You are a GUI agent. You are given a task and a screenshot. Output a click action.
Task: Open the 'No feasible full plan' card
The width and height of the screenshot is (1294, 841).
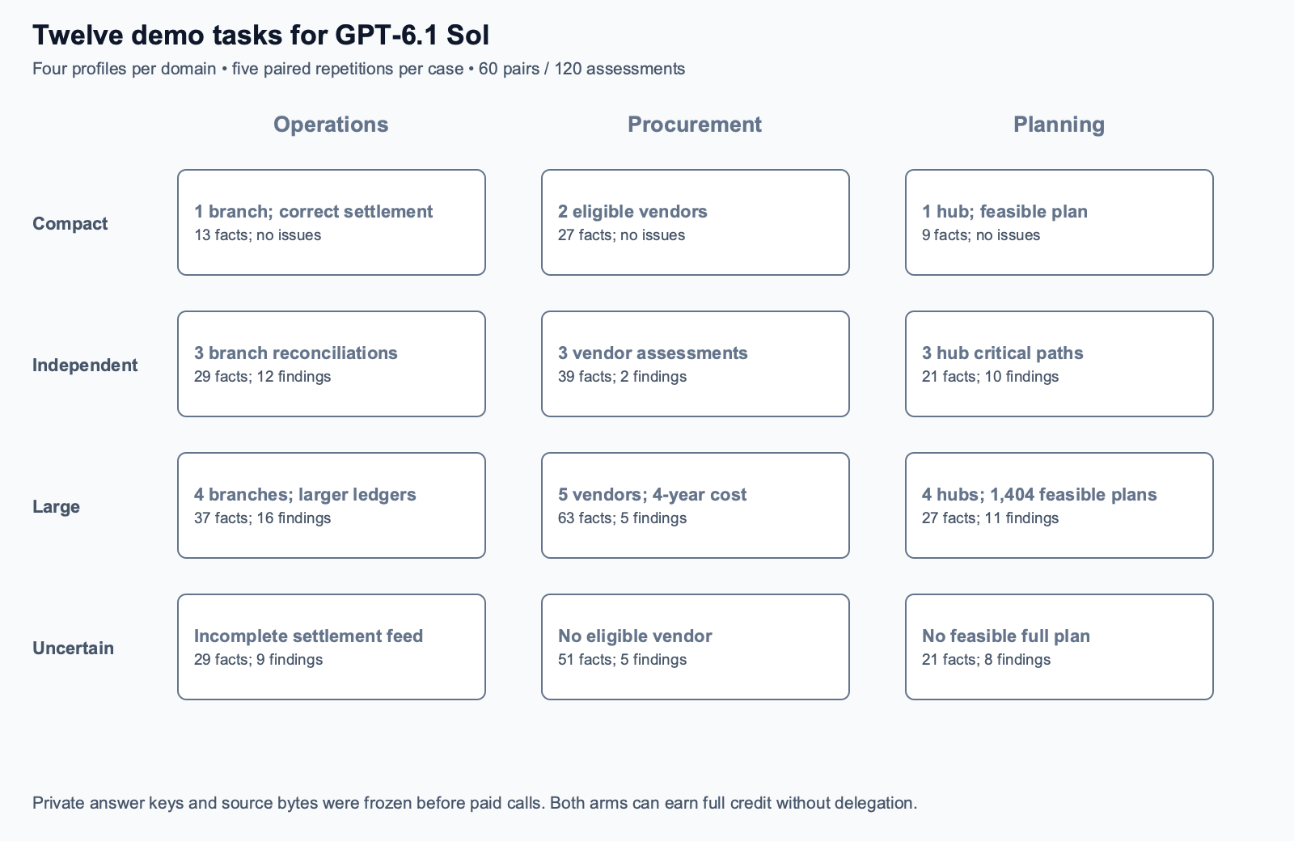click(x=1059, y=647)
